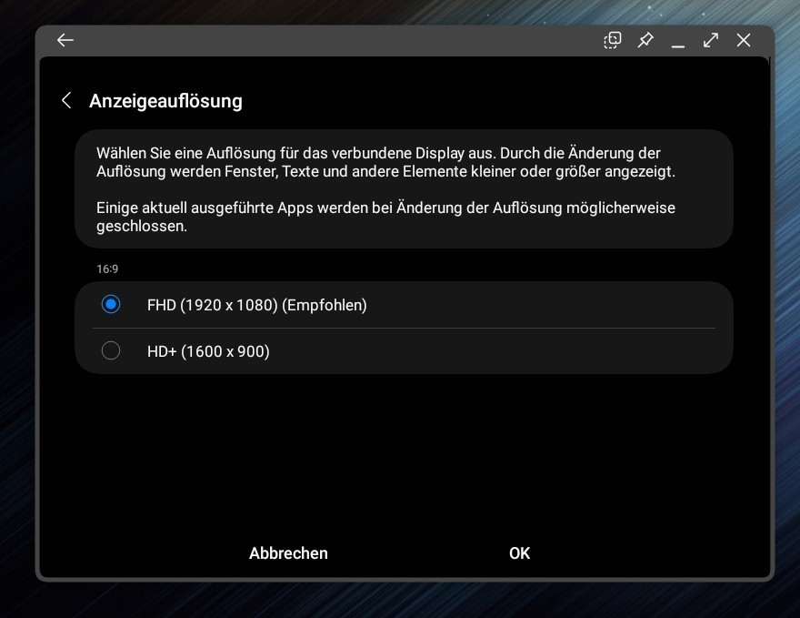Click the back arrow in the window title bar
The image size is (800, 618).
click(x=65, y=40)
